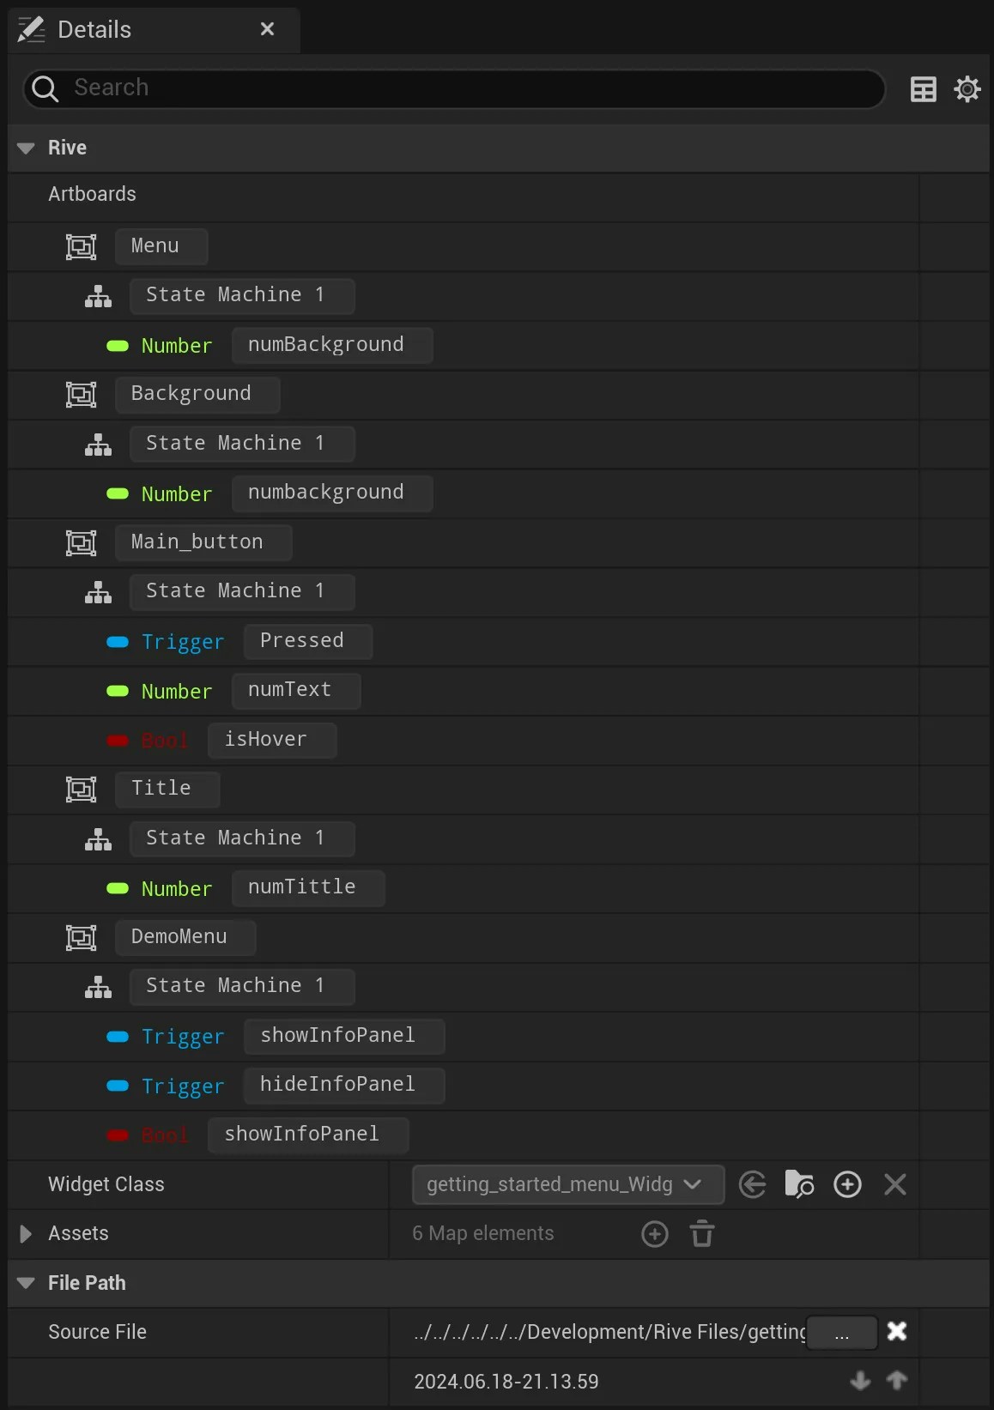Screen dimensions: 994x1410
Task: Select the Details tab
Action: click(x=94, y=30)
